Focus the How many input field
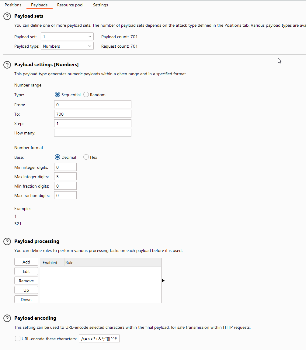 click(92, 133)
